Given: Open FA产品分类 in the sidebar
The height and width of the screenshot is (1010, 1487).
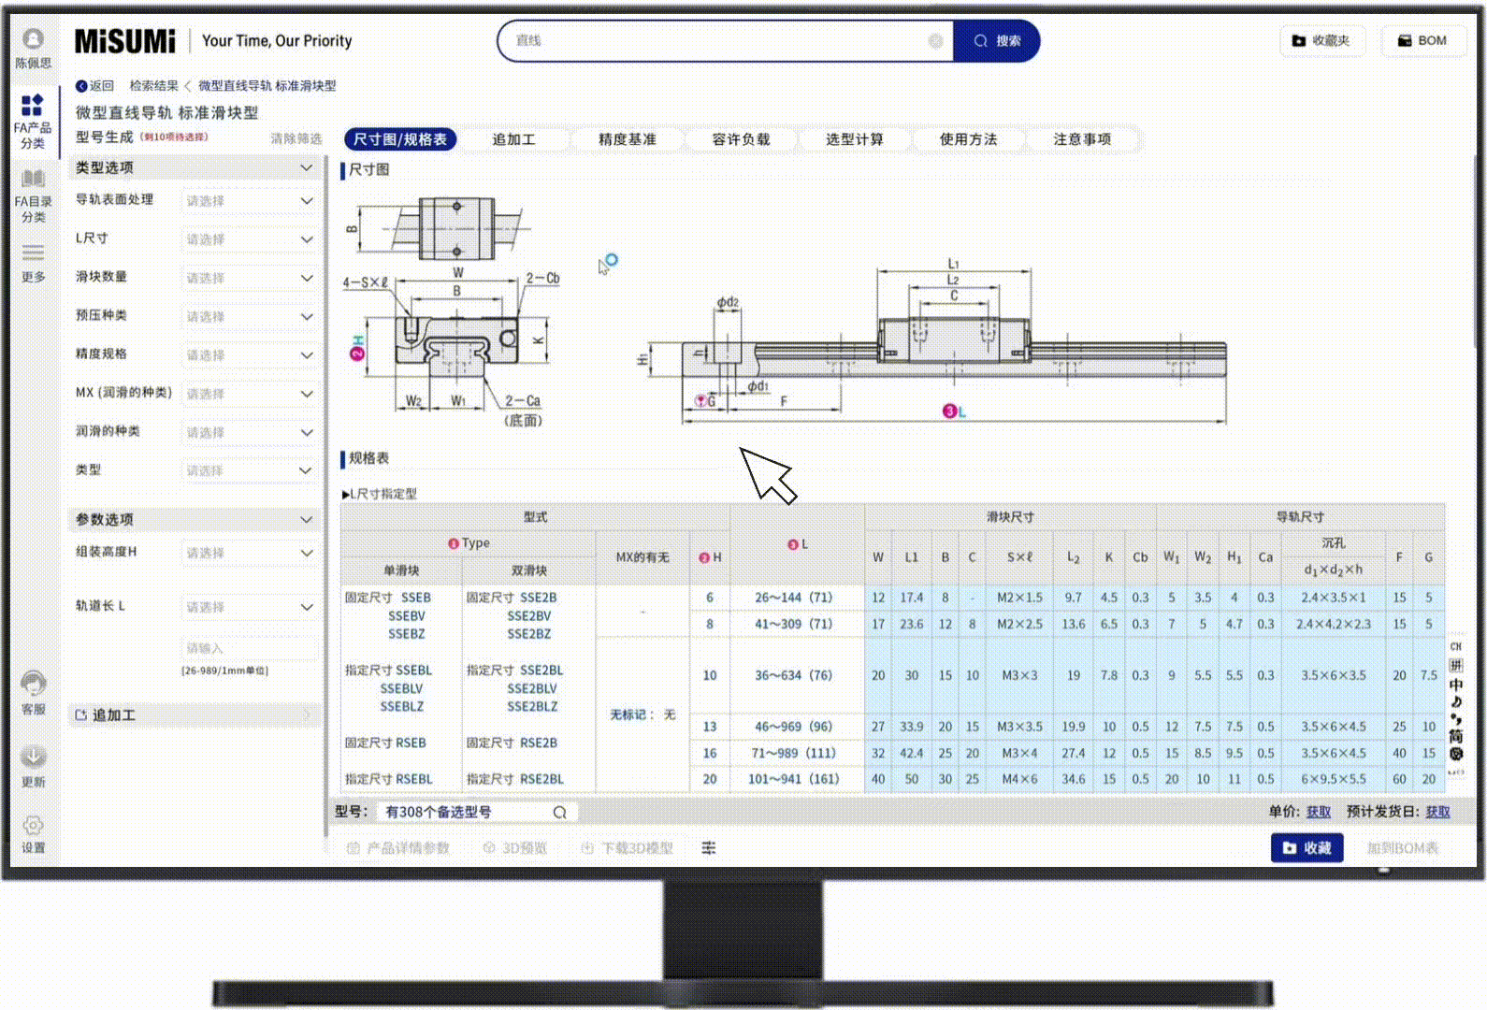Looking at the screenshot, I should click(33, 122).
